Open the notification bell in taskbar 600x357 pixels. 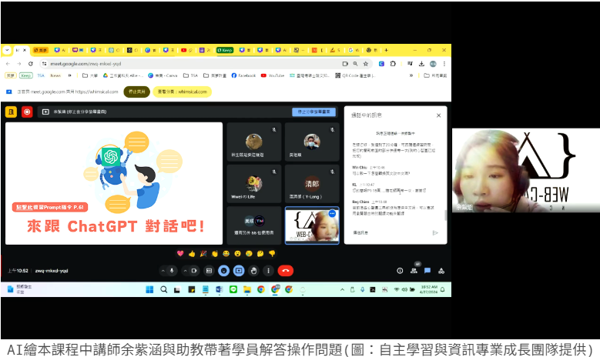point(443,290)
